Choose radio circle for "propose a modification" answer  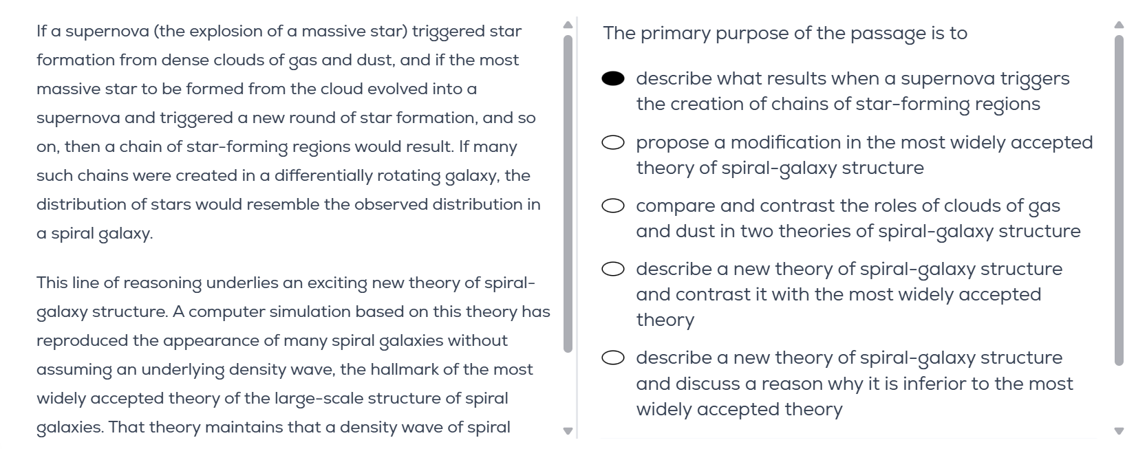(612, 143)
